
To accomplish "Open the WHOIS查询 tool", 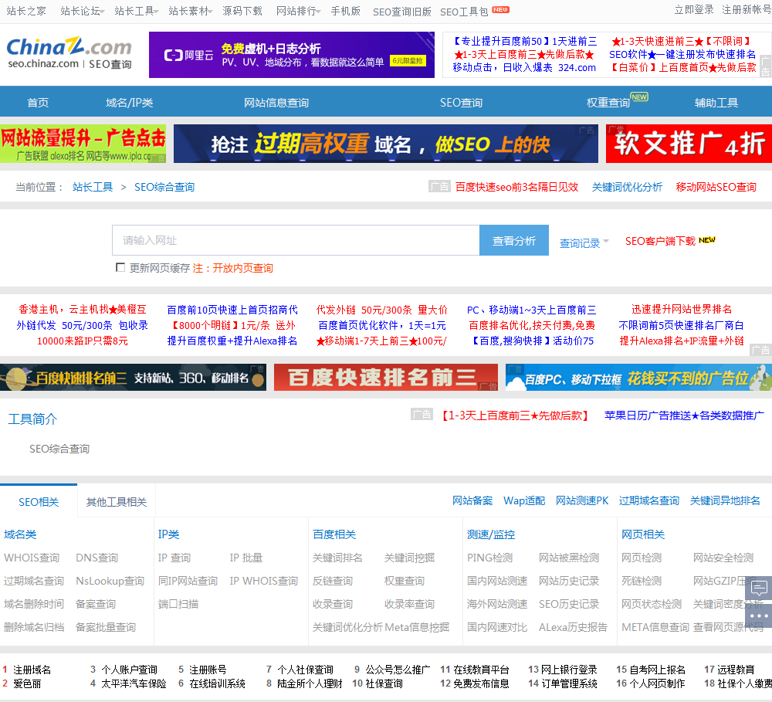I will pyautogui.click(x=32, y=558).
